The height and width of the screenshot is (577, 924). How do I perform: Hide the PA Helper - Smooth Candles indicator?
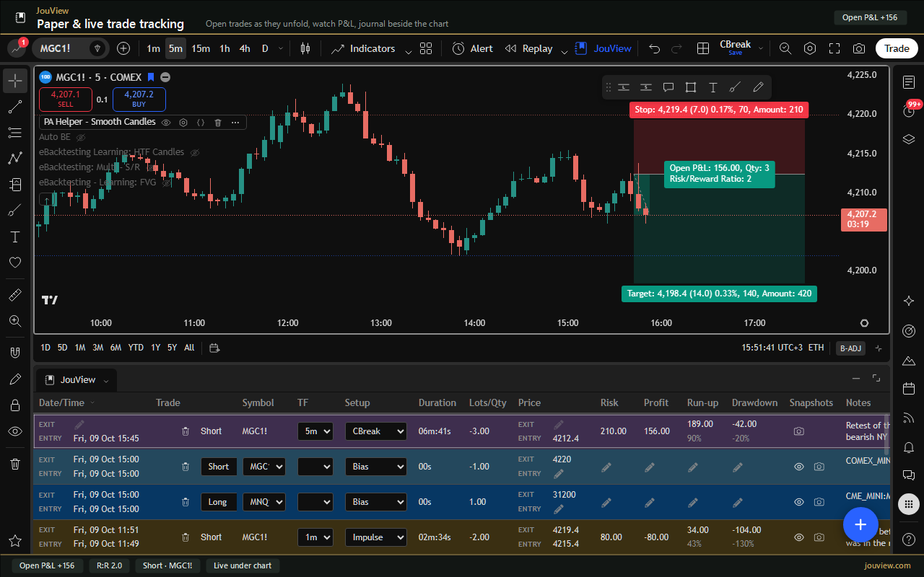pos(166,123)
